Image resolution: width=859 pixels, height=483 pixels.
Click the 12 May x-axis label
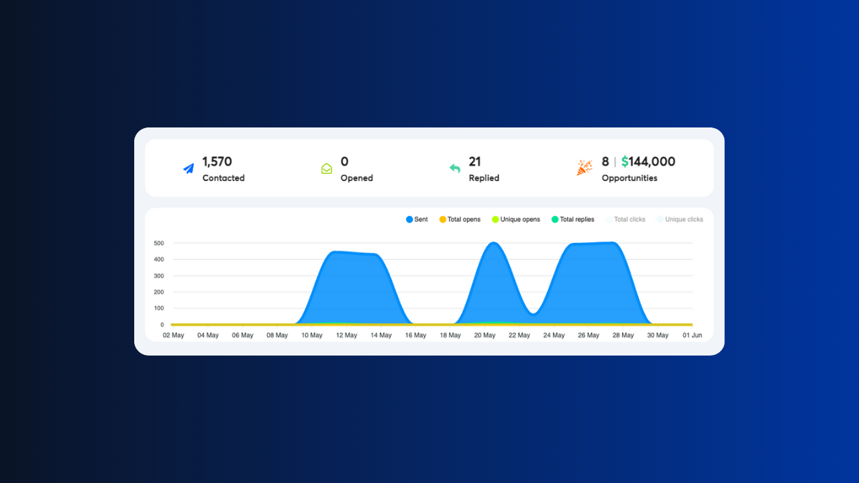[346, 335]
